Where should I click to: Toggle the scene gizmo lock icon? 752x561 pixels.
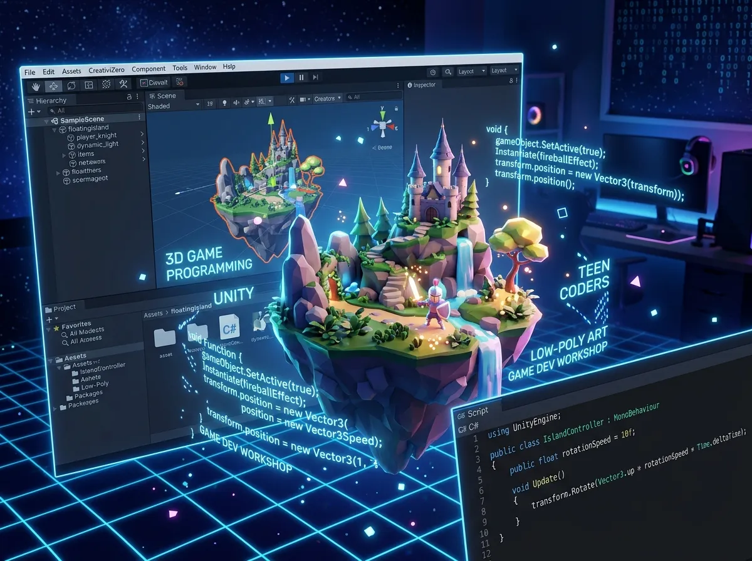396,108
